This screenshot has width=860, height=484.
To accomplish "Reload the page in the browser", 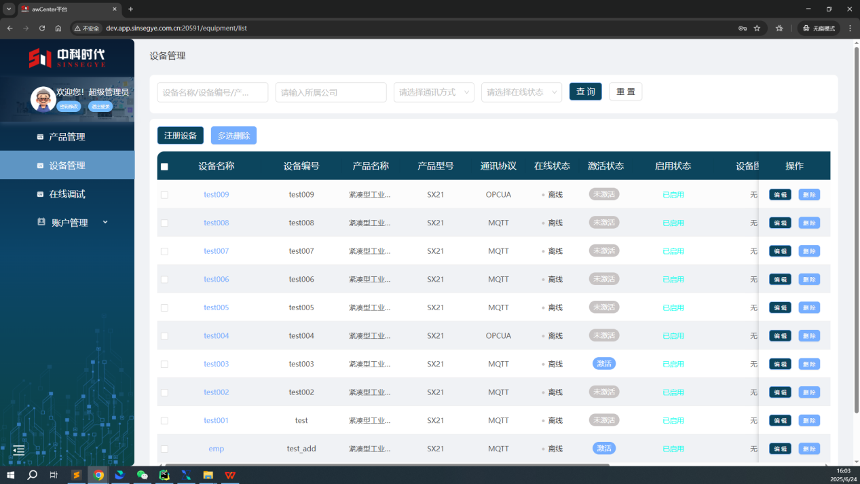I will tap(42, 29).
